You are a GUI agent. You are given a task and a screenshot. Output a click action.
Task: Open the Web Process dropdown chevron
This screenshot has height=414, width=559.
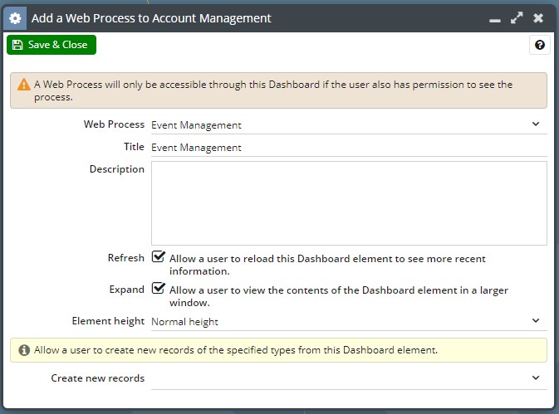tap(536, 124)
